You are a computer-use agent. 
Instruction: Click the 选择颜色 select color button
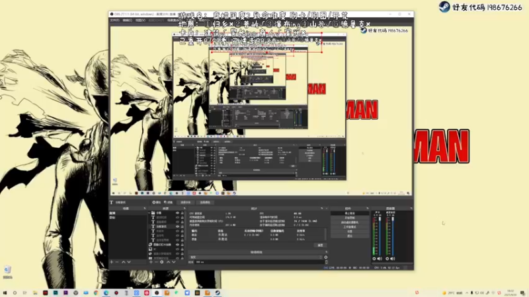click(x=205, y=203)
